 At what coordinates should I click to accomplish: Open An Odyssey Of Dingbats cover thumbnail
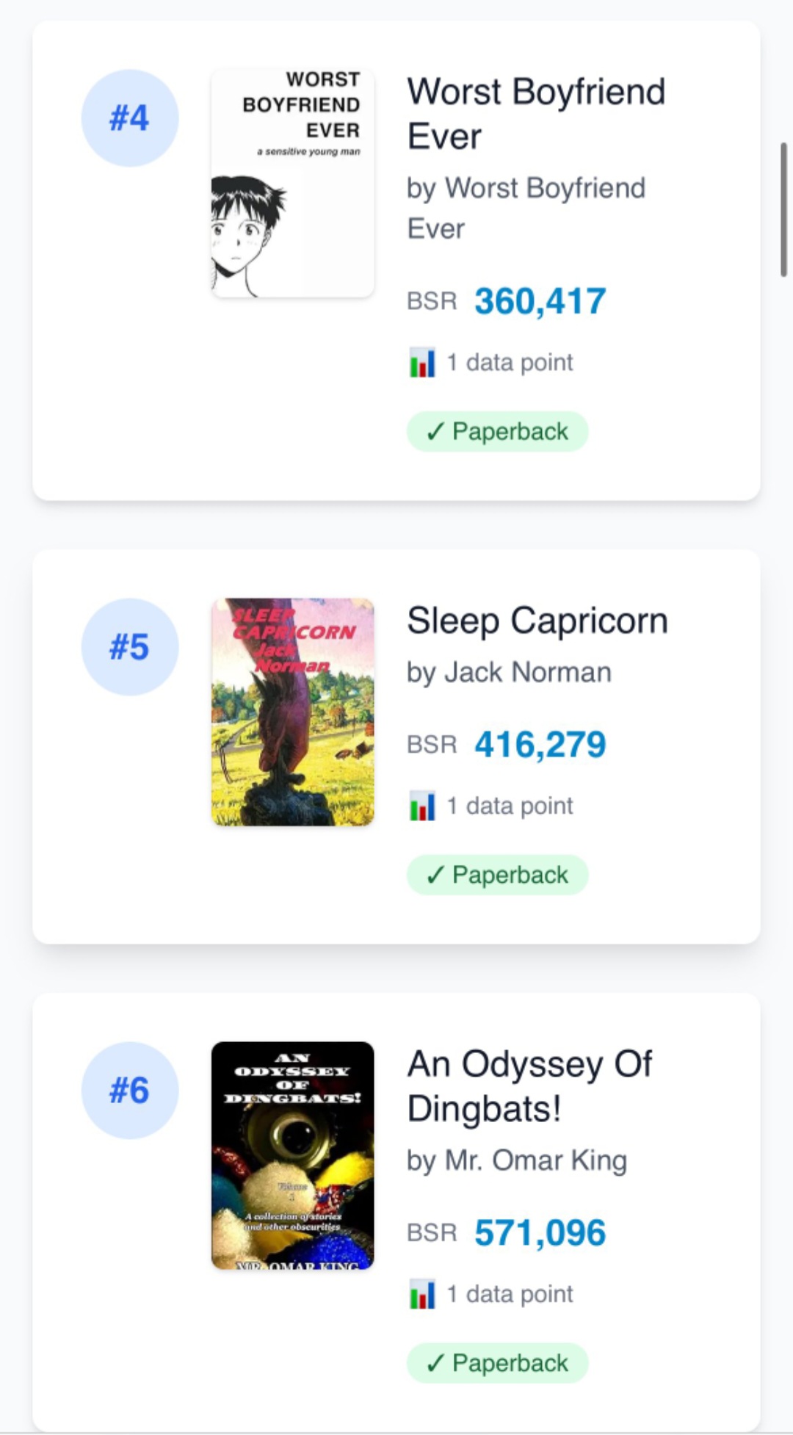point(293,1156)
